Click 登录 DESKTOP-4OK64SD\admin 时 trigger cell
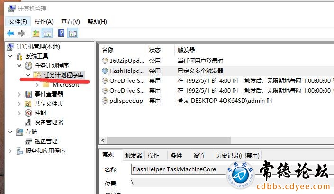The width and height of the screenshot is (334, 194). pyautogui.click(x=225, y=100)
